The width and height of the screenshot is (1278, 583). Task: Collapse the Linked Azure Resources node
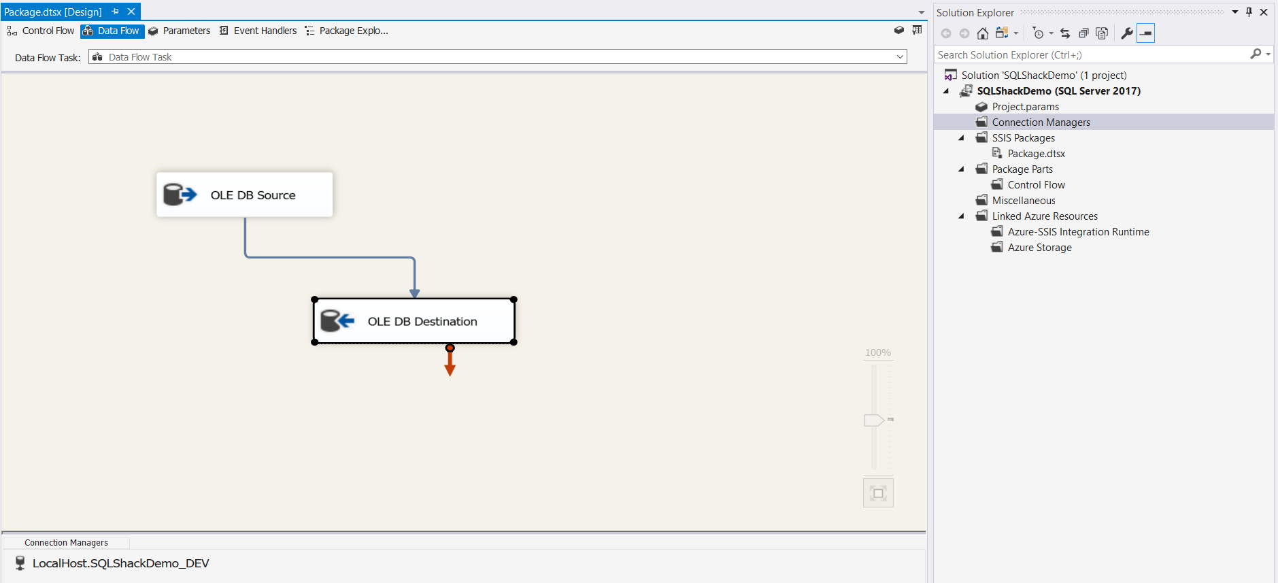962,216
